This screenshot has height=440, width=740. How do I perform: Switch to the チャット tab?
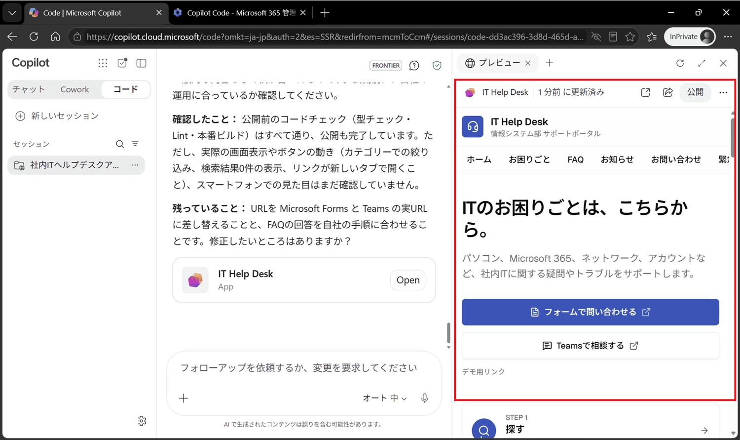[x=29, y=89]
